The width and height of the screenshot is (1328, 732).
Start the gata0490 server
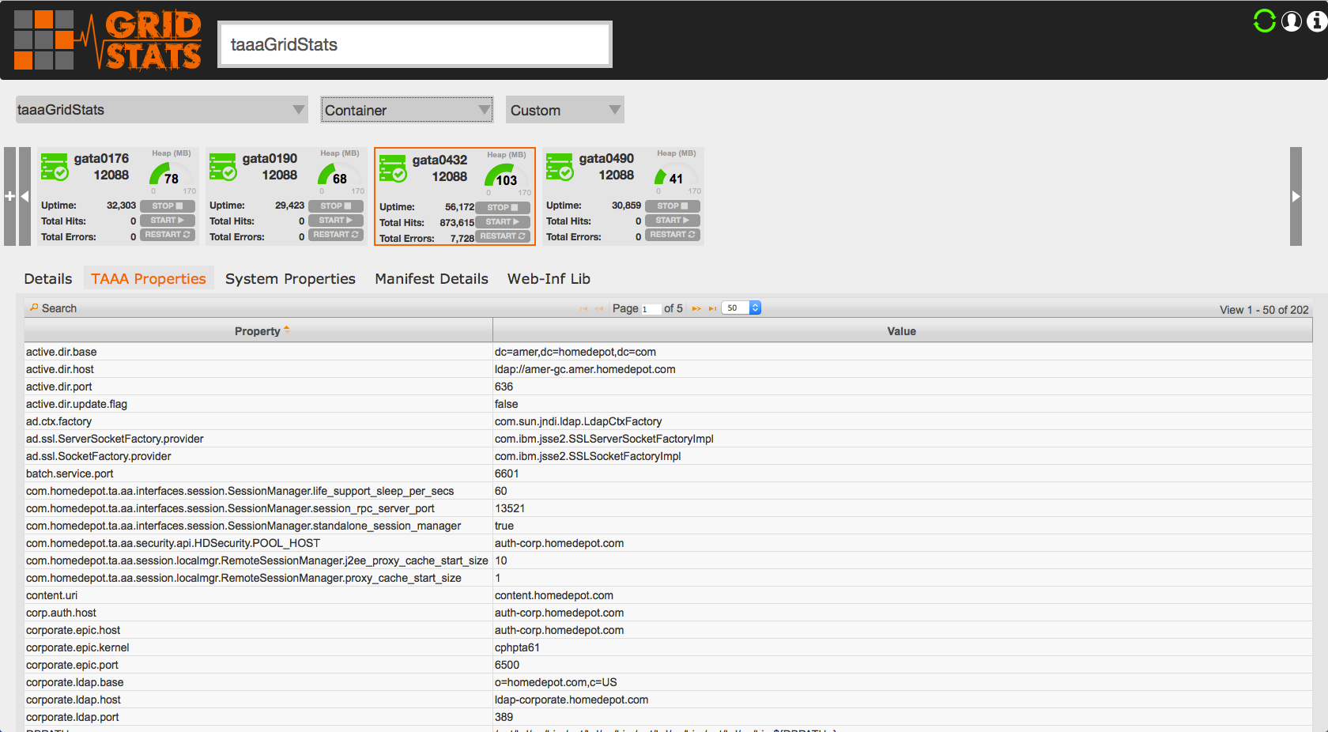pos(673,221)
